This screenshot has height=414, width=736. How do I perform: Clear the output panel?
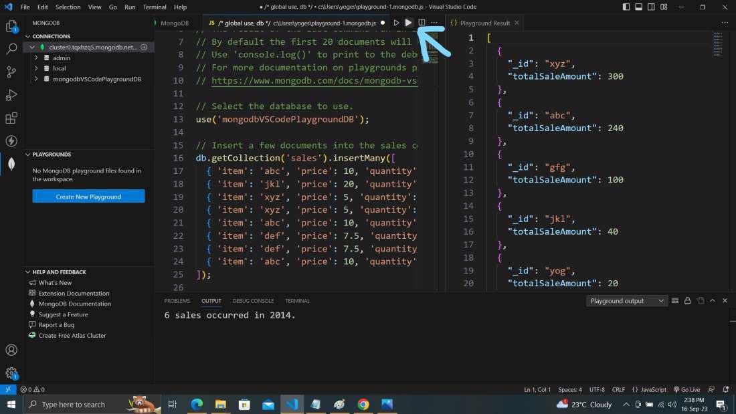675,300
